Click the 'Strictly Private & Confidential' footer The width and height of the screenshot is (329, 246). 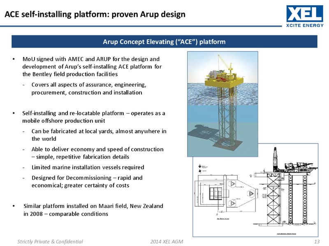(50, 241)
